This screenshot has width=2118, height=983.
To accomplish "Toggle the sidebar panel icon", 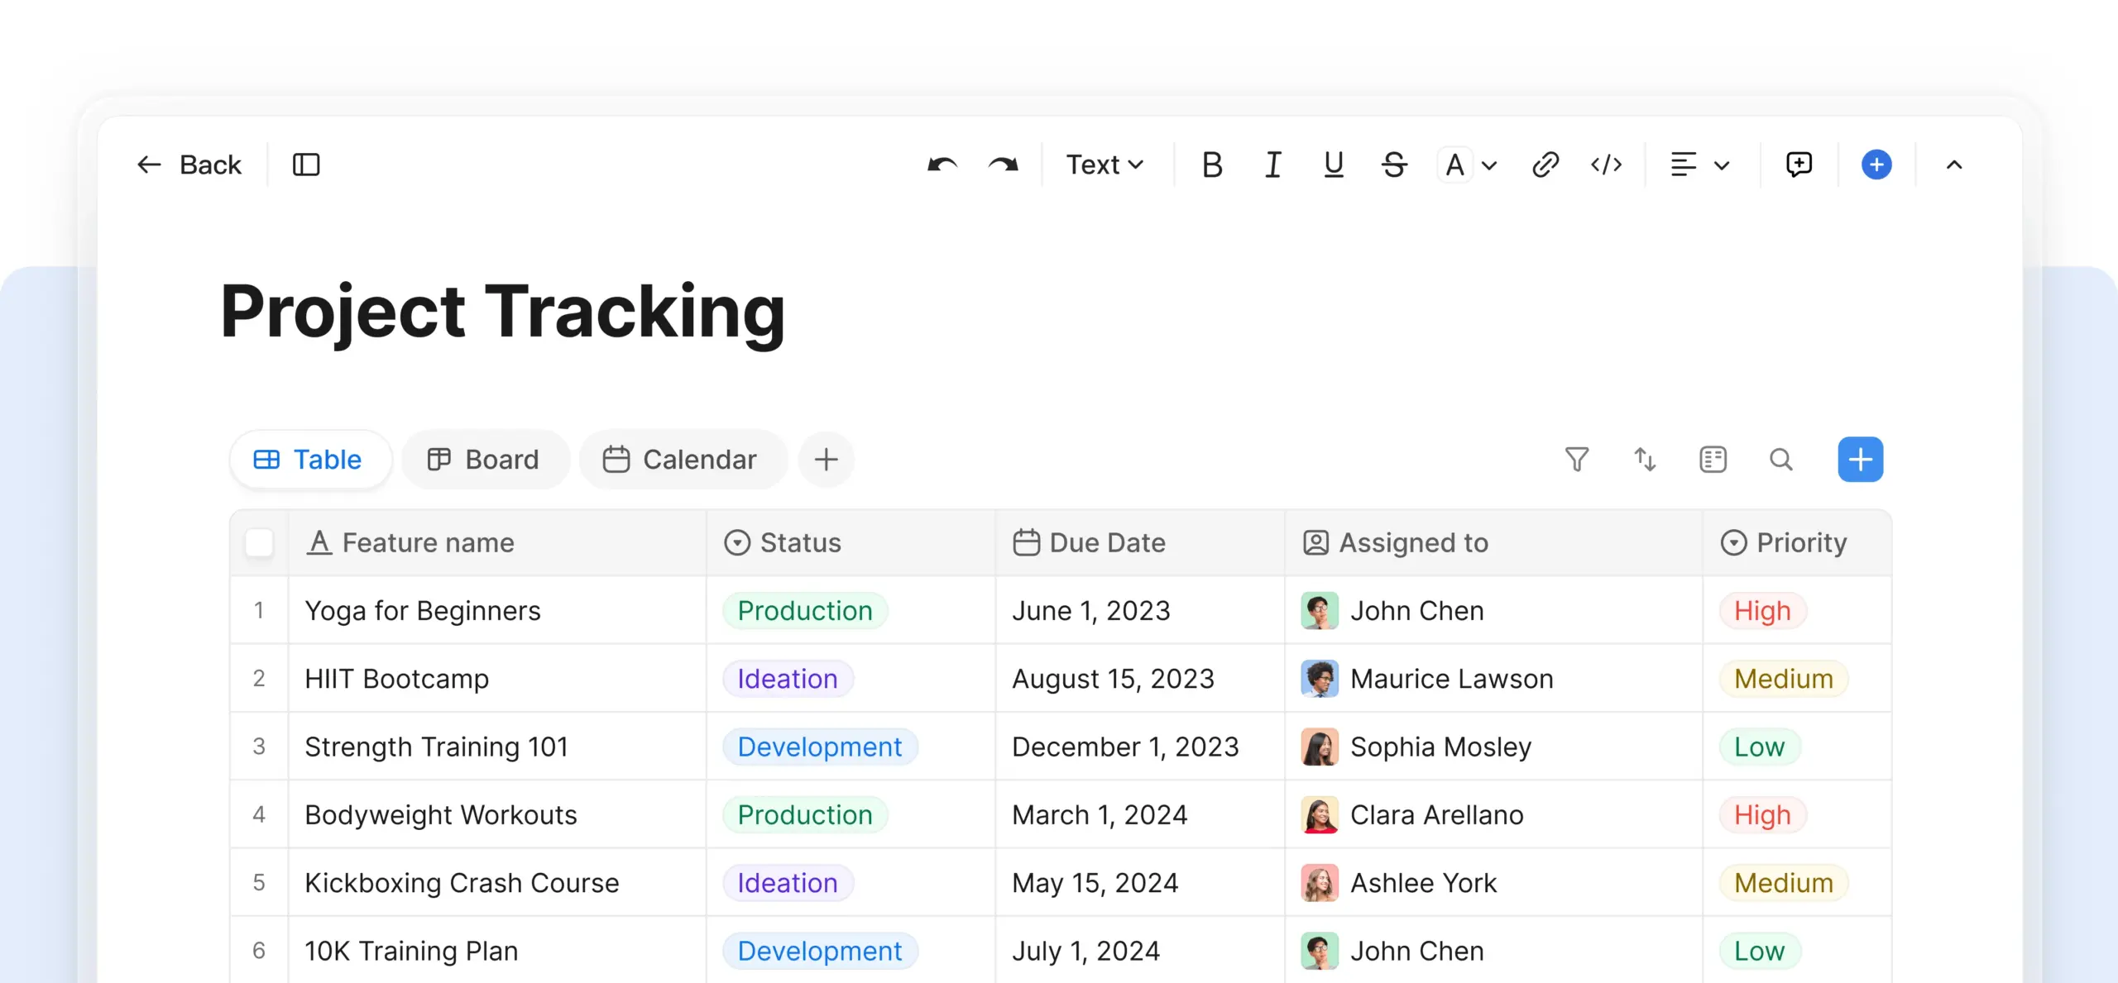I will (x=306, y=165).
